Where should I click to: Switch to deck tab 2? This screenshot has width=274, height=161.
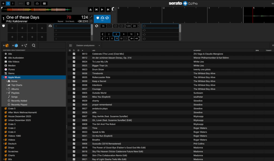[13, 3]
